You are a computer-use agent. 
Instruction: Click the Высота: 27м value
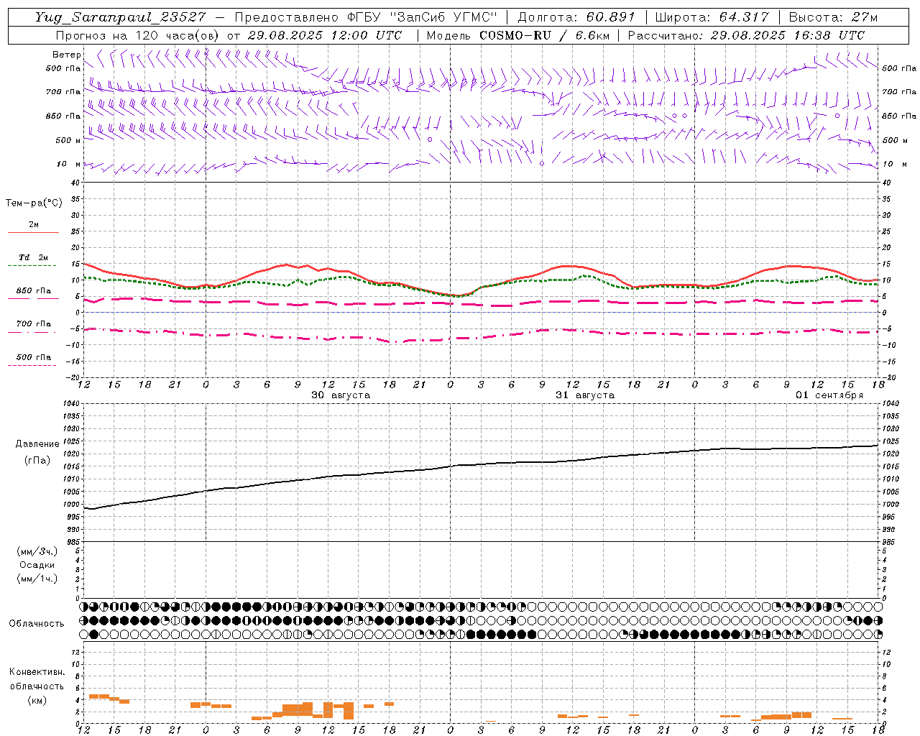pyautogui.click(x=833, y=18)
